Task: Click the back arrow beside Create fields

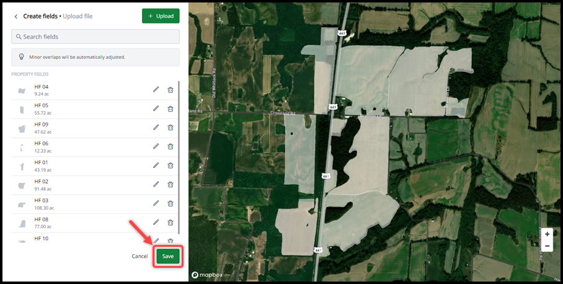Action: (x=16, y=16)
